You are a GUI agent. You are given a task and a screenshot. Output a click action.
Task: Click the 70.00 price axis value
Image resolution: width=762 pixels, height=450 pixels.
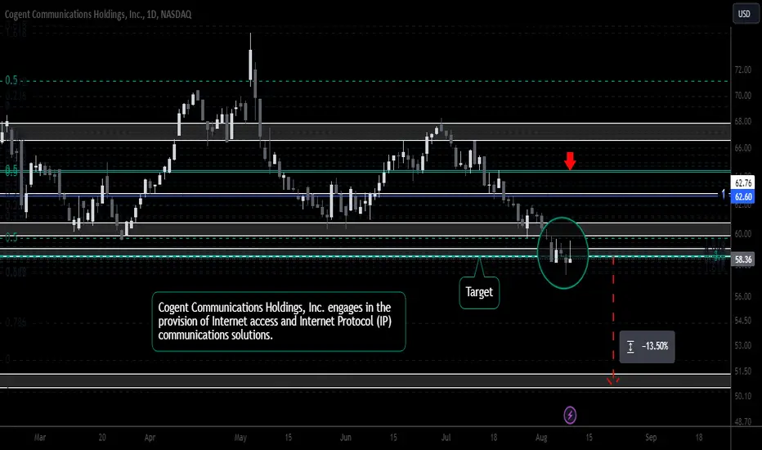[742, 96]
